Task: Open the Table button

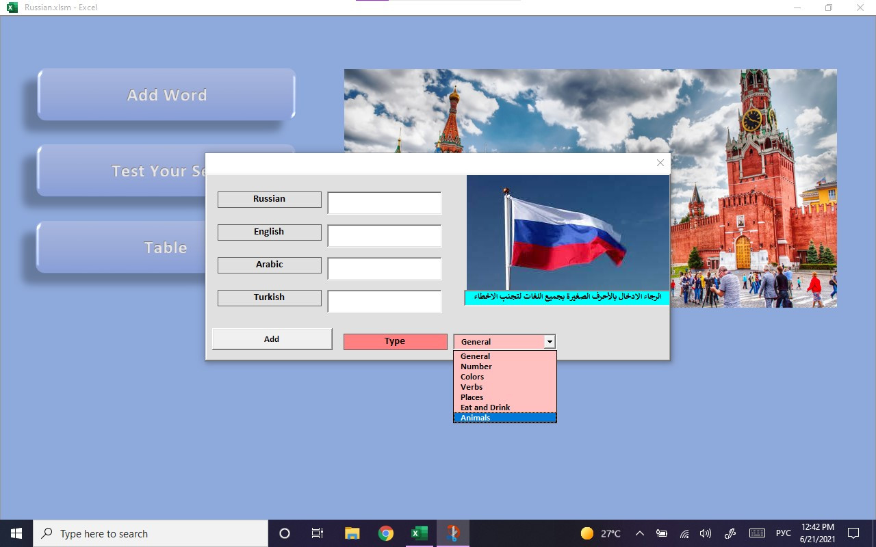Action: click(122, 247)
